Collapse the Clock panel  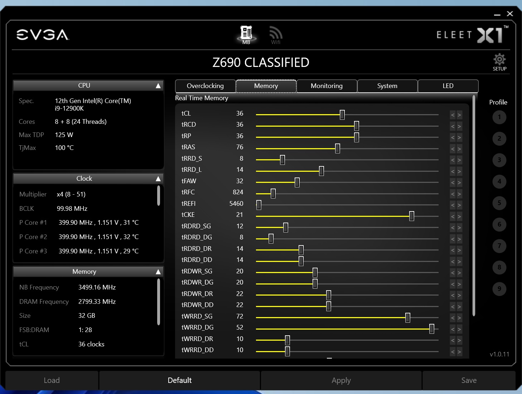click(x=158, y=179)
